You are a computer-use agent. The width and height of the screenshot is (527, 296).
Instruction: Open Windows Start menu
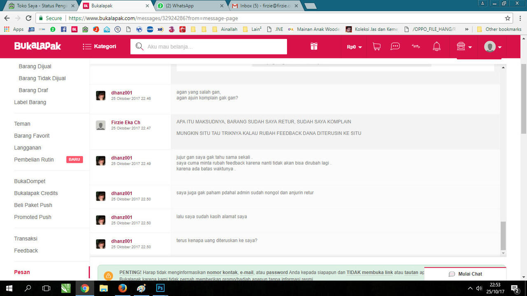(9, 288)
